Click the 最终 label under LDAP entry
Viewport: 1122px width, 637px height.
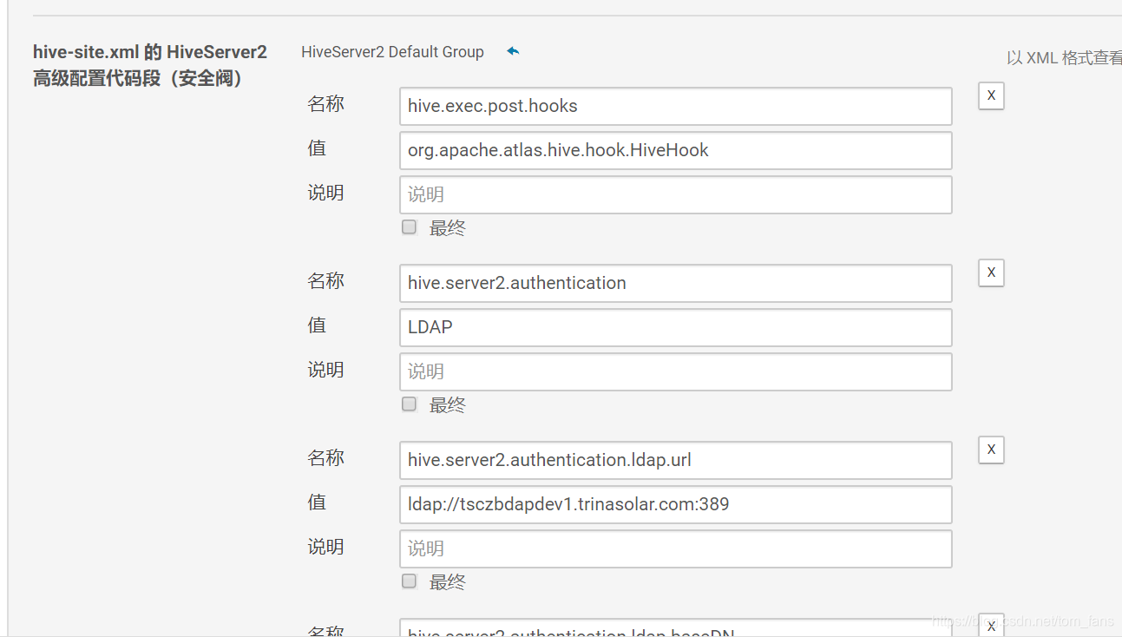coord(448,405)
